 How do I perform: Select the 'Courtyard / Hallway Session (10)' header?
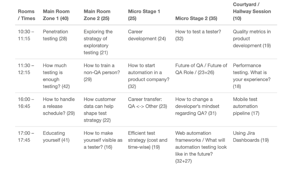point(252,11)
